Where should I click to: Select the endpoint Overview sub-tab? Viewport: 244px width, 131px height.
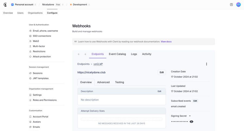(x=86, y=82)
